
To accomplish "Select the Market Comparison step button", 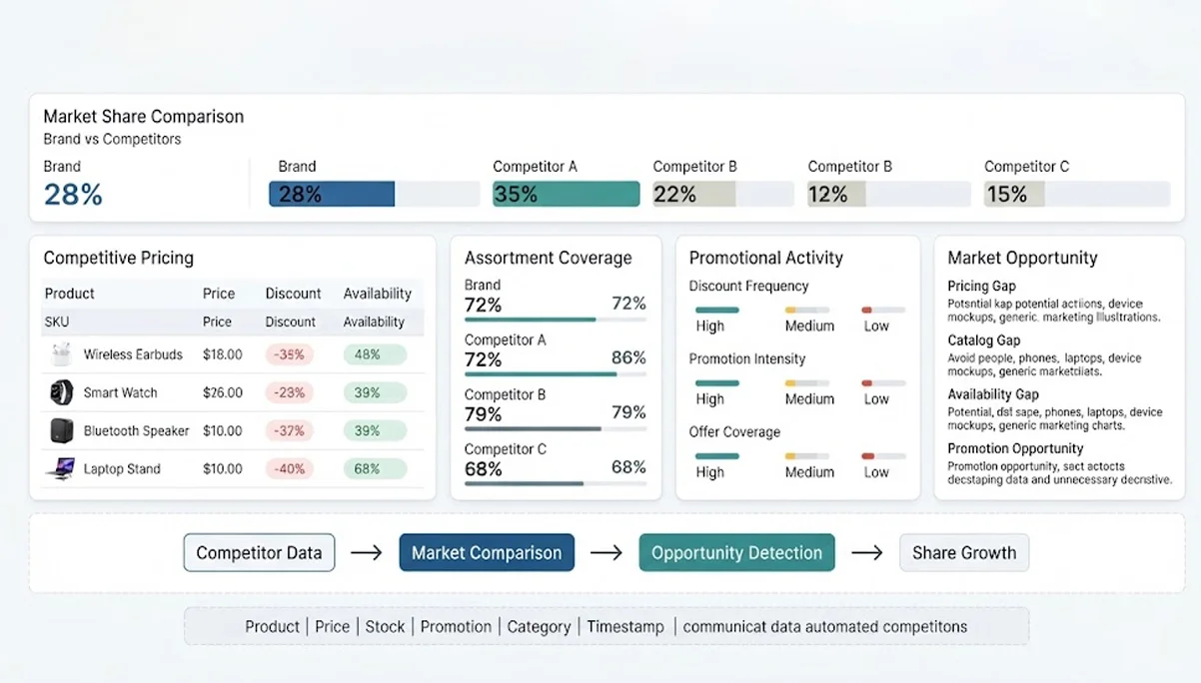I will (x=487, y=552).
